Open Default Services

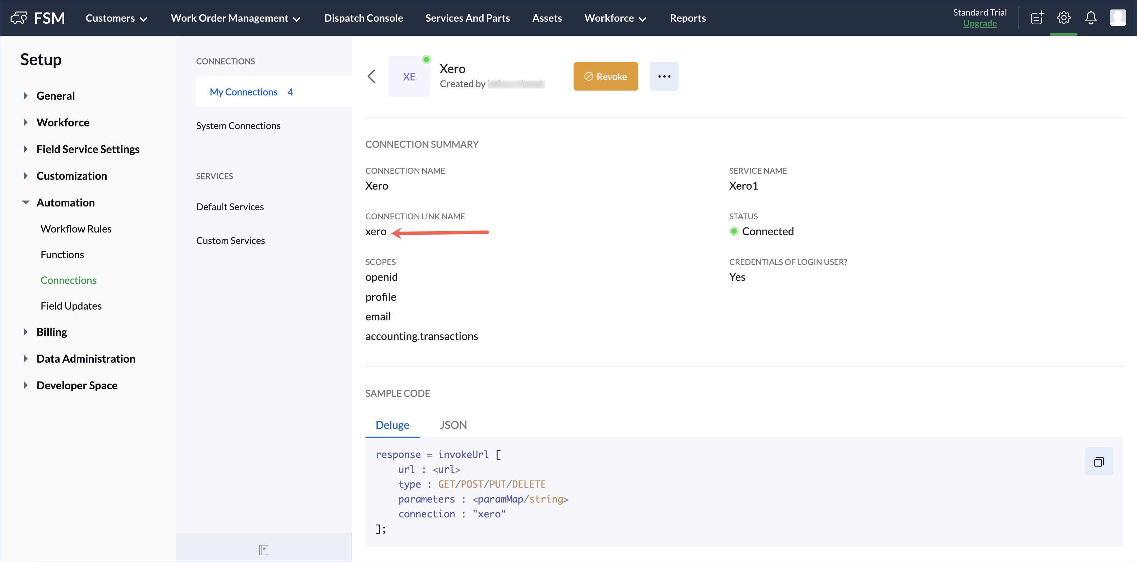point(229,207)
